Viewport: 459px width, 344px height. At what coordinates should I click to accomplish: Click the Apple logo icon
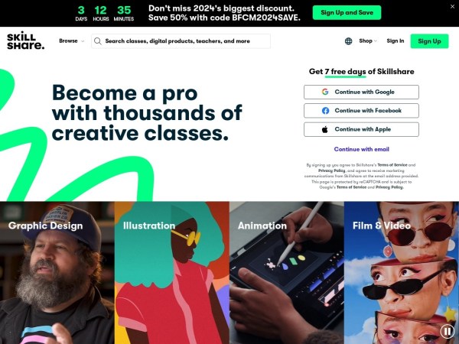pos(325,129)
